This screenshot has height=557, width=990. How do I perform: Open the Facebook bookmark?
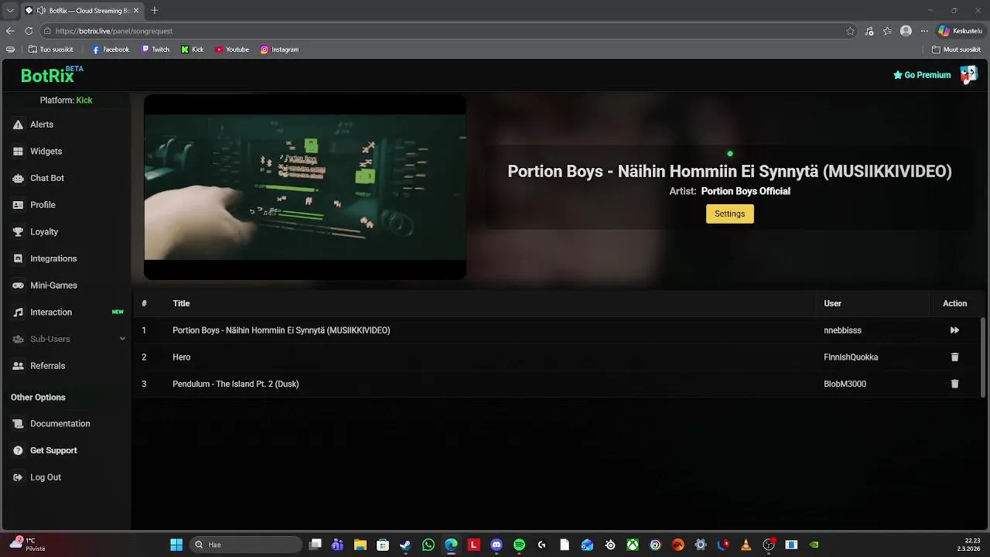[x=111, y=50]
